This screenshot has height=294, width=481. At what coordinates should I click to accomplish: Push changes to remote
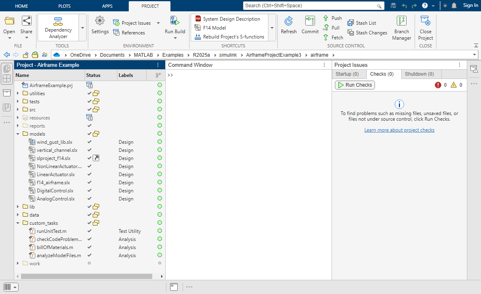click(332, 18)
